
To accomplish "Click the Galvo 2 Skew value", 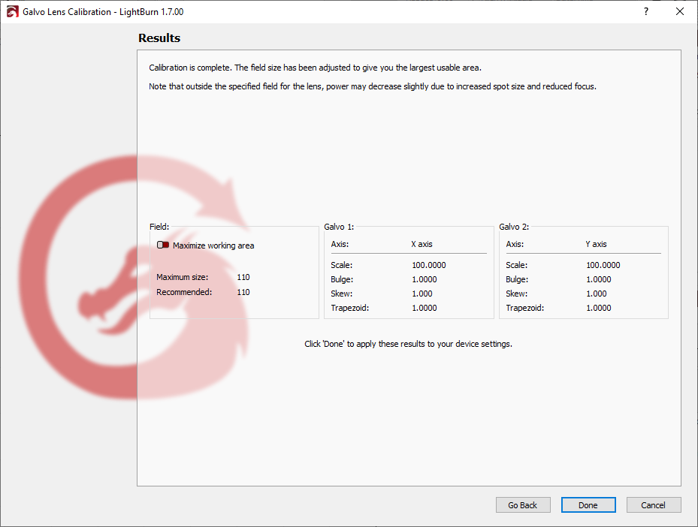I will point(597,294).
